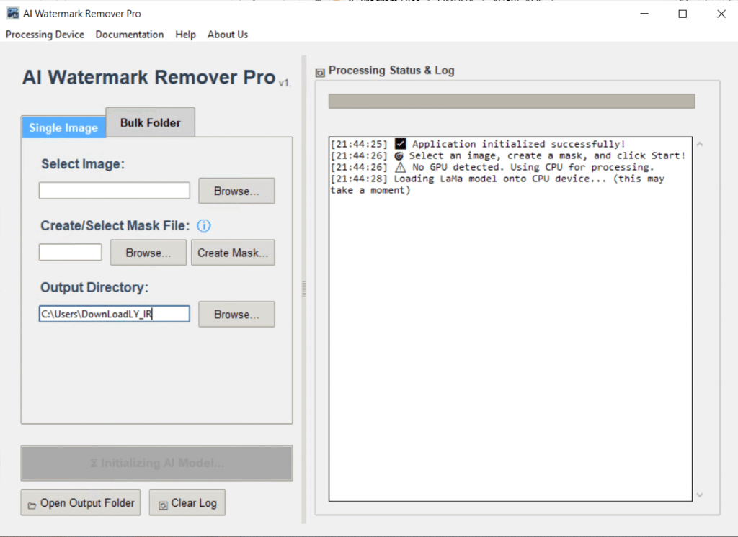Click the Open Output Folder button
The height and width of the screenshot is (537, 738).
[x=80, y=503]
